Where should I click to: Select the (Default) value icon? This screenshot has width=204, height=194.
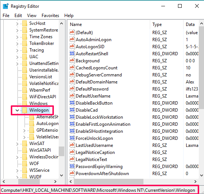[72, 32]
